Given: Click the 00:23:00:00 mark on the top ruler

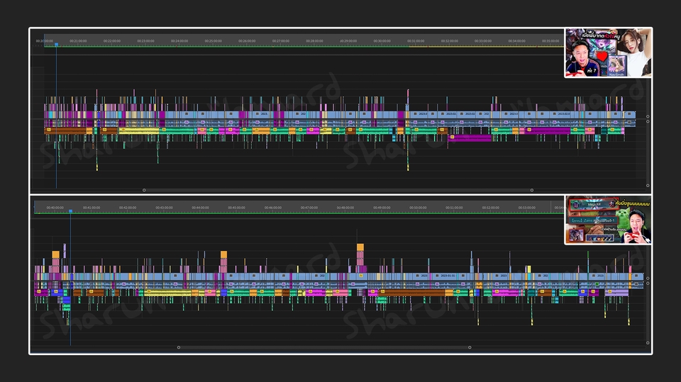Looking at the screenshot, I should (x=145, y=41).
